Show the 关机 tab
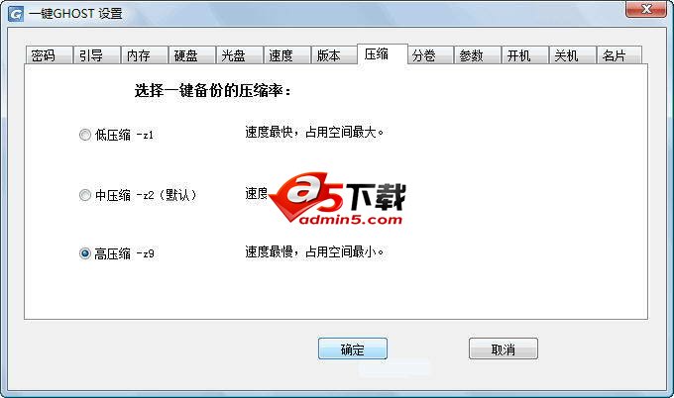This screenshot has height=398, width=674. coord(573,55)
